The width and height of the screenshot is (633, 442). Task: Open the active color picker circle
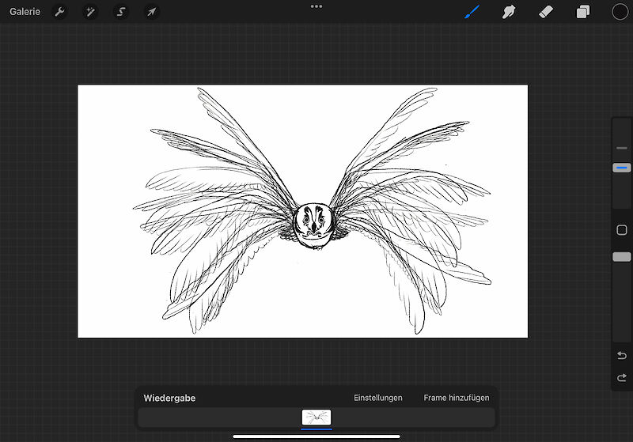click(620, 12)
